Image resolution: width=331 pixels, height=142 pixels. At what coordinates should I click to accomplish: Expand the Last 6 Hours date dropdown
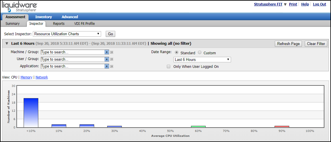coord(202,60)
